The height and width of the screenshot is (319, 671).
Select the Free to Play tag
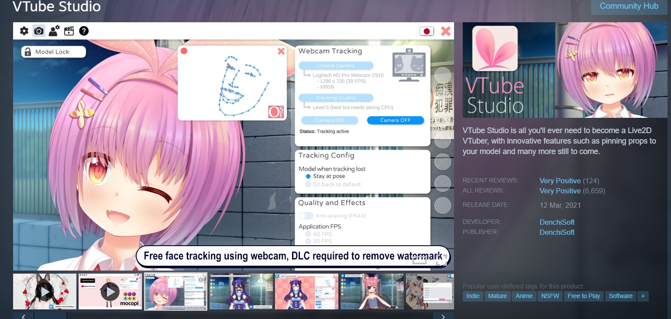point(584,296)
